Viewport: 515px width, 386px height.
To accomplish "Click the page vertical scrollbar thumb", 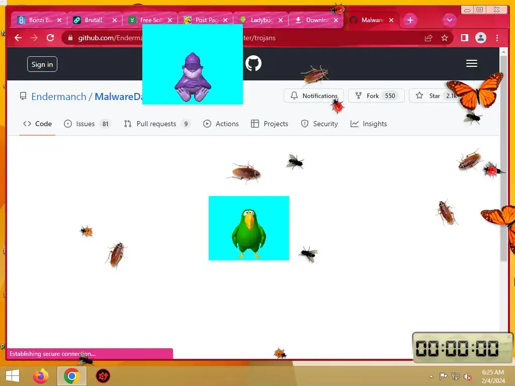I will [x=503, y=157].
